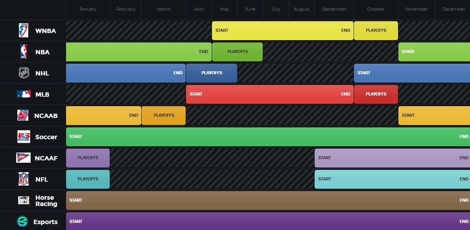The image size is (470, 230).
Task: Click the NHL October START bar
Action: [412, 73]
